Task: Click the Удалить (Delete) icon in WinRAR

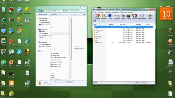Action: pyautogui.click(x=123, y=16)
